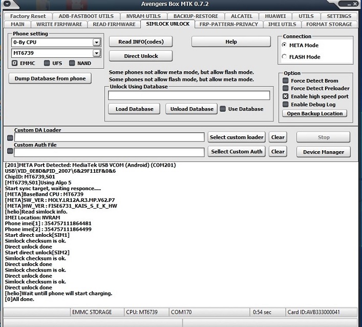Clear the Custom DA Loader field
362x327 pixels.
[278, 137]
